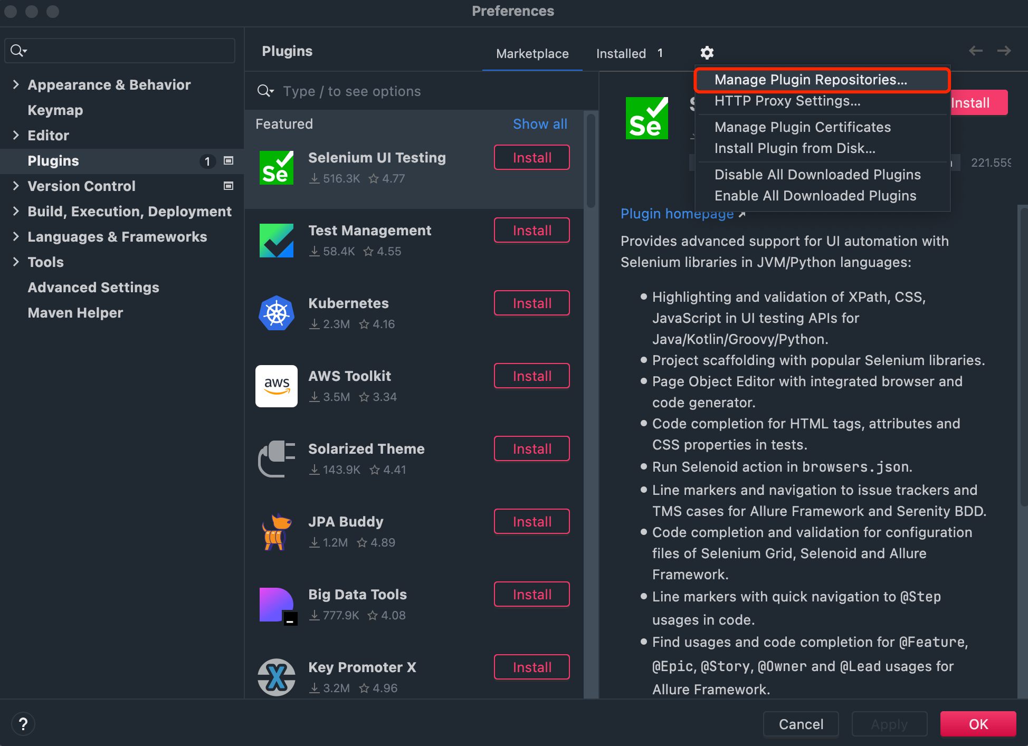Viewport: 1028px width, 746px height.
Task: Click the Key Promoter X plugin icon
Action: click(x=276, y=677)
